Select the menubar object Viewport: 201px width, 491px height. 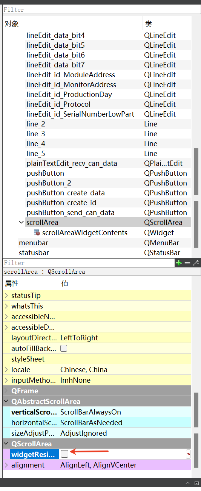tap(34, 243)
